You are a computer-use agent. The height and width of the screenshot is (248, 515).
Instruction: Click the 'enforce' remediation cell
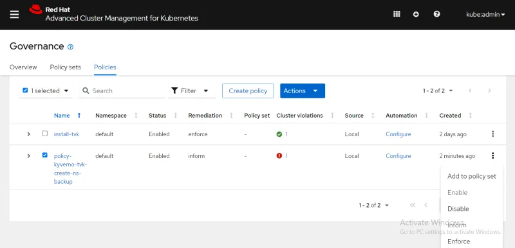pos(198,134)
